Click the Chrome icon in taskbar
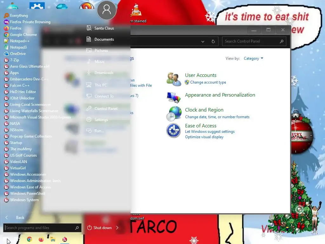The height and width of the screenshot is (244, 325). coord(30,239)
